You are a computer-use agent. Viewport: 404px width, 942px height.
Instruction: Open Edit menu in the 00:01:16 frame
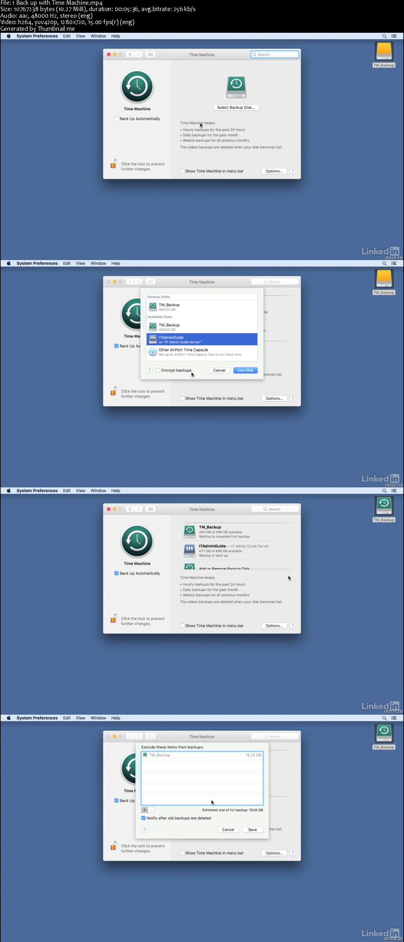[x=67, y=36]
